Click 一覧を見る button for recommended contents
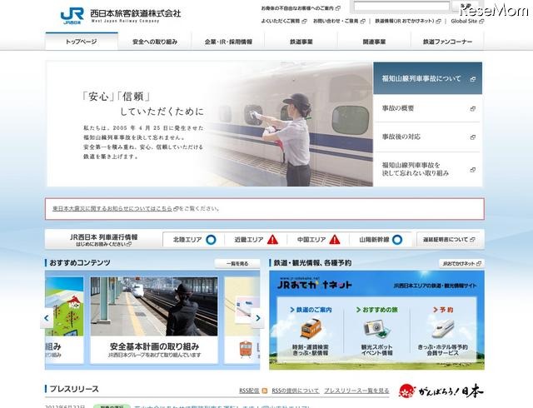Image resolution: width=533 pixels, height=408 pixels. pyautogui.click(x=237, y=263)
